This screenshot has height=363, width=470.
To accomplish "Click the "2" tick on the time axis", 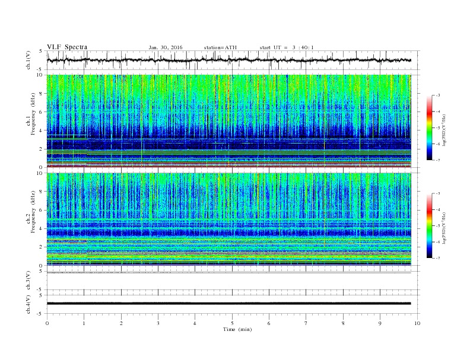I will [121, 323].
